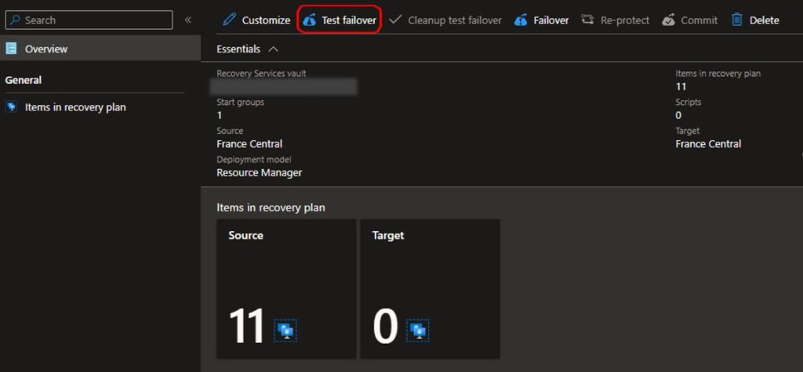803x372 pixels.
Task: Click the Start groups value 1
Action: [220, 115]
